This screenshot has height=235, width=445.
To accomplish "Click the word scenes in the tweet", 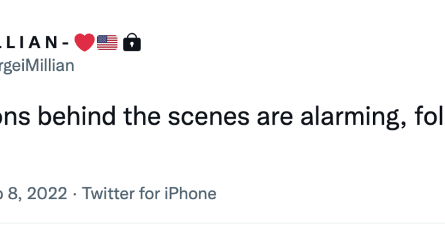I will pos(209,117).
